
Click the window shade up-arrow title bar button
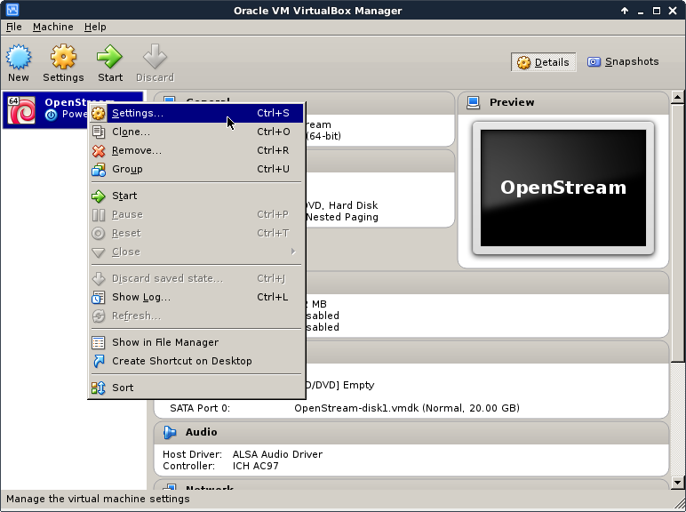[625, 11]
